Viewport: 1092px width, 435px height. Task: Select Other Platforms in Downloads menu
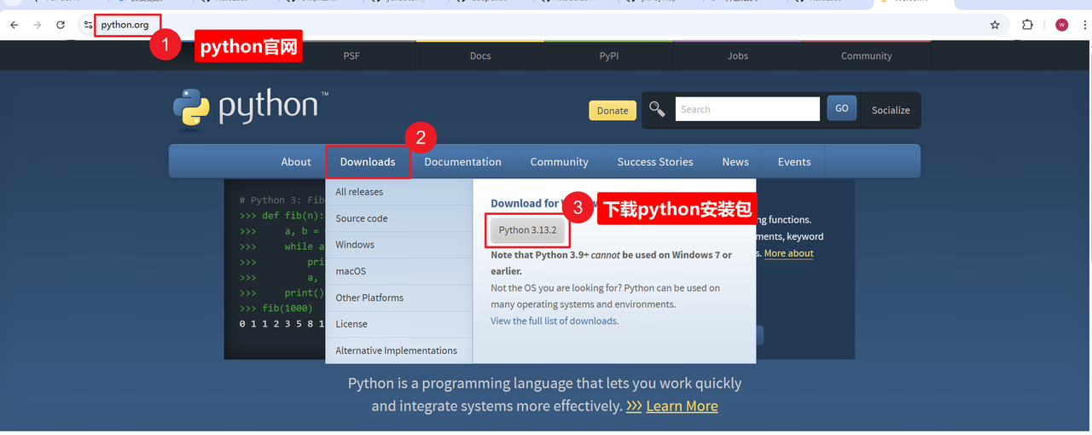[x=398, y=298]
